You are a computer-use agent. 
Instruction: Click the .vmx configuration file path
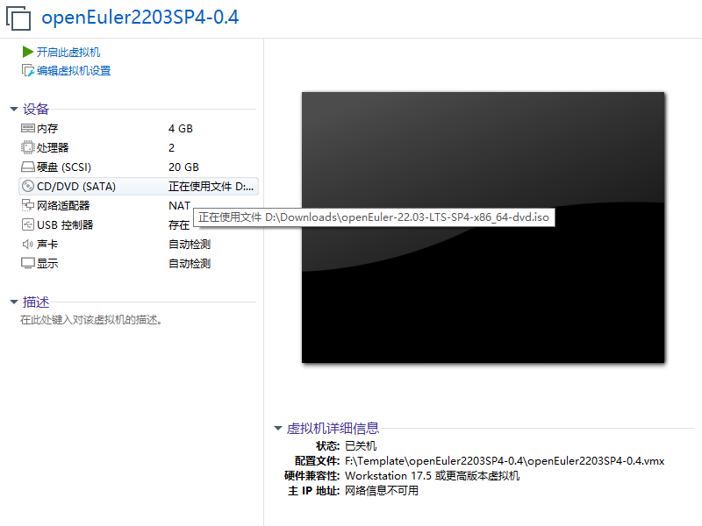505,461
